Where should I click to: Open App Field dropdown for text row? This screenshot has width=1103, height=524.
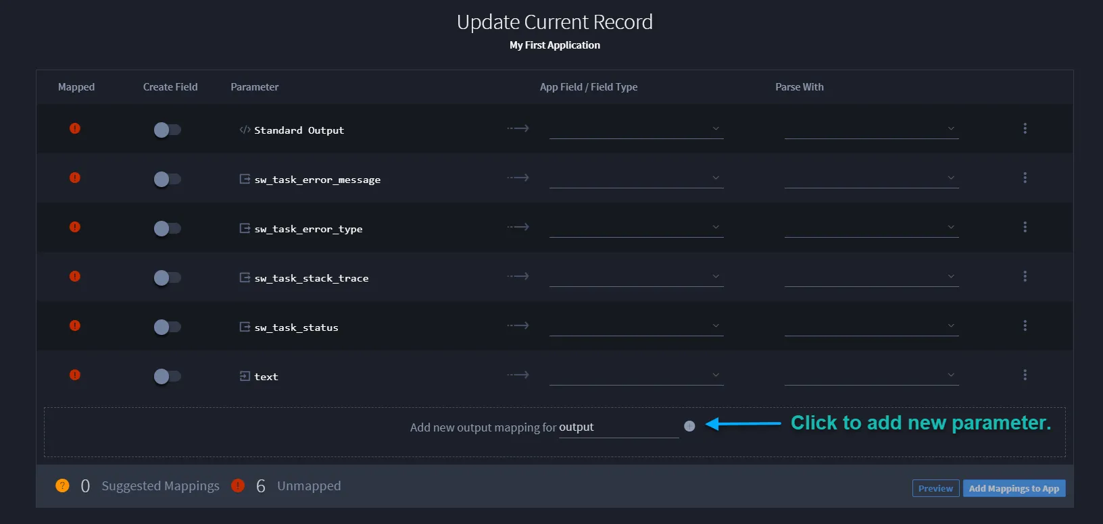[637, 375]
